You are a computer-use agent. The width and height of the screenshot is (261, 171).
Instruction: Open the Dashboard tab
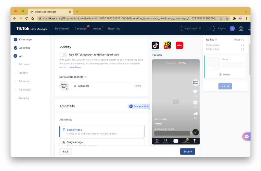[62, 29]
